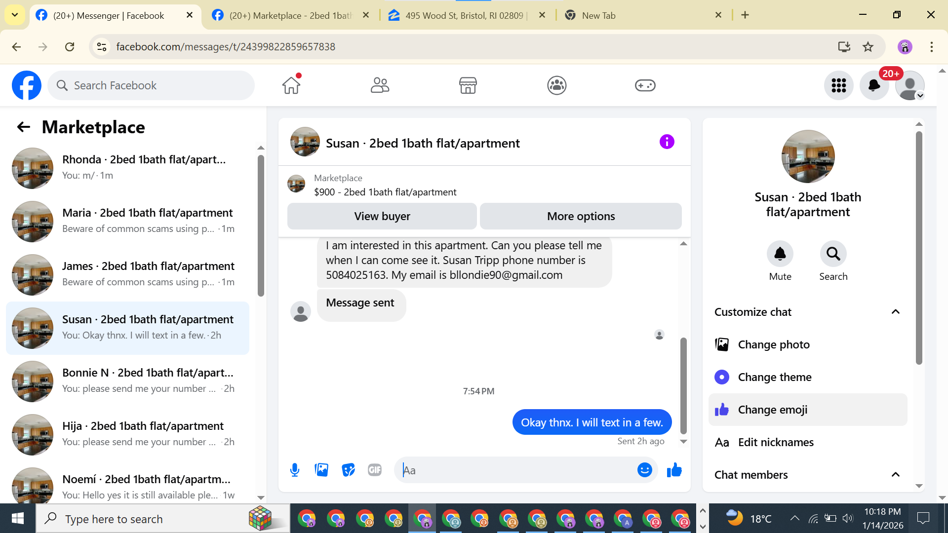948x533 pixels.
Task: Open the Gaming controller icon
Action: pyautogui.click(x=645, y=85)
